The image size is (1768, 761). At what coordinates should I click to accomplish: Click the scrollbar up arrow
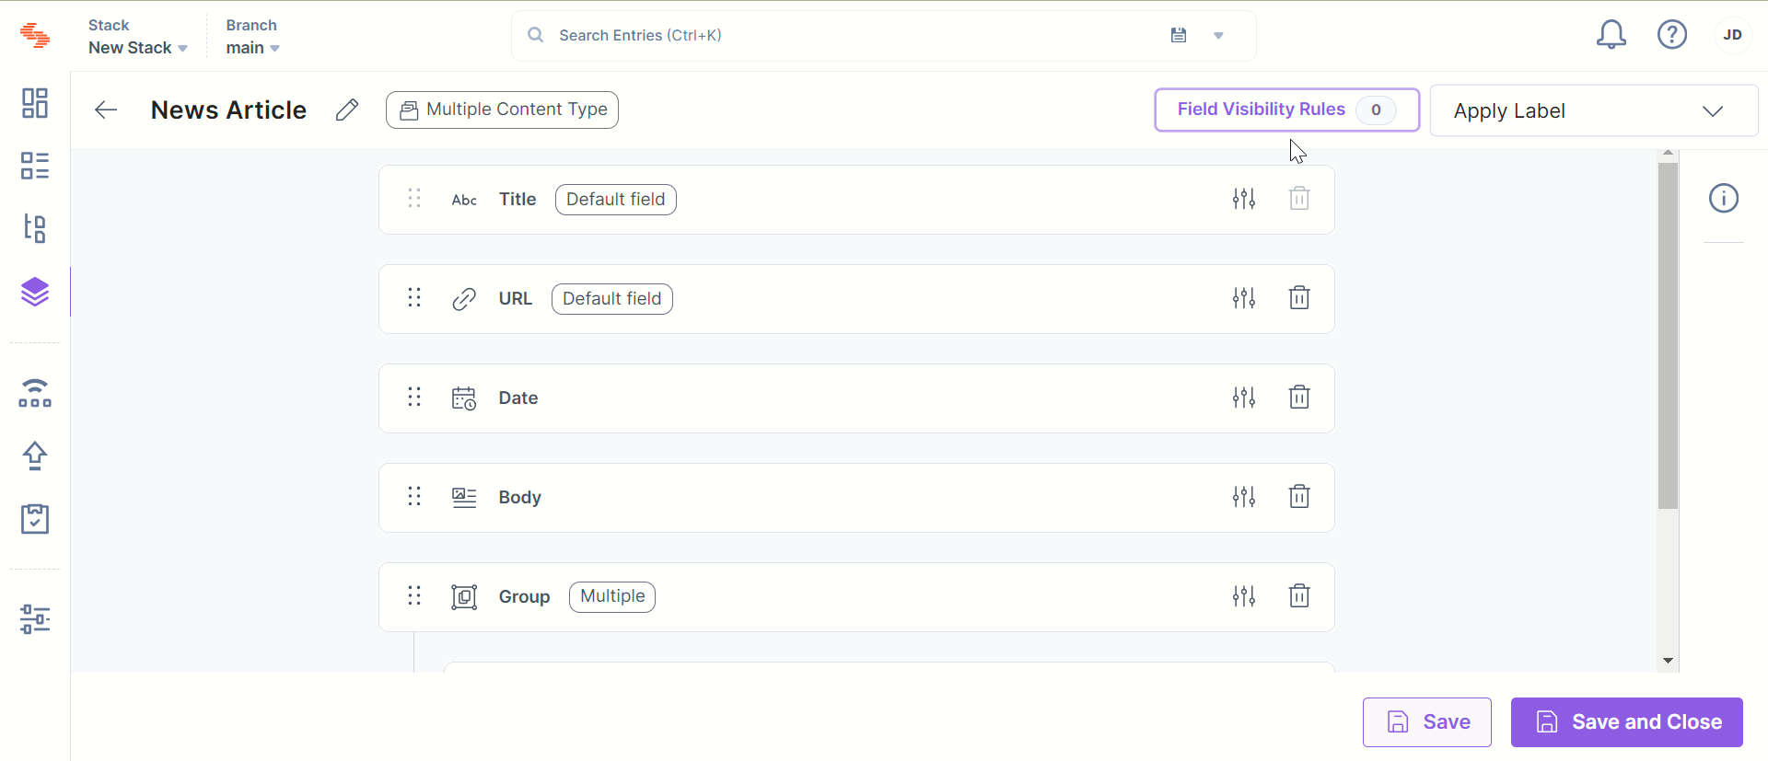pos(1668,154)
